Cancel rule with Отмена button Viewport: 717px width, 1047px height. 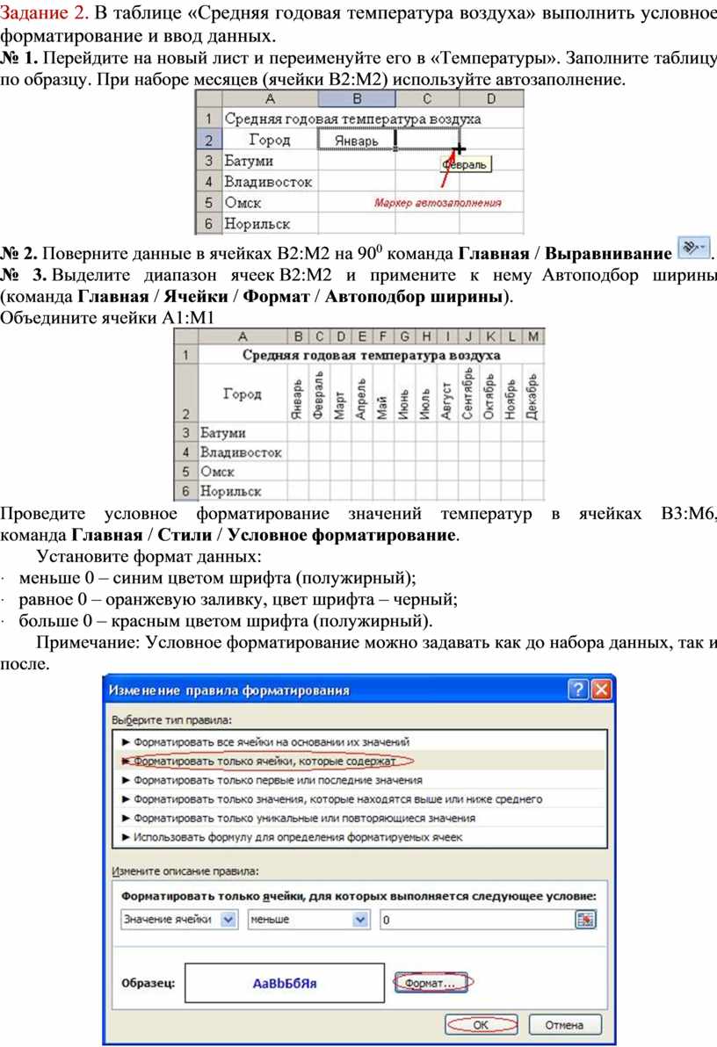(x=564, y=1024)
